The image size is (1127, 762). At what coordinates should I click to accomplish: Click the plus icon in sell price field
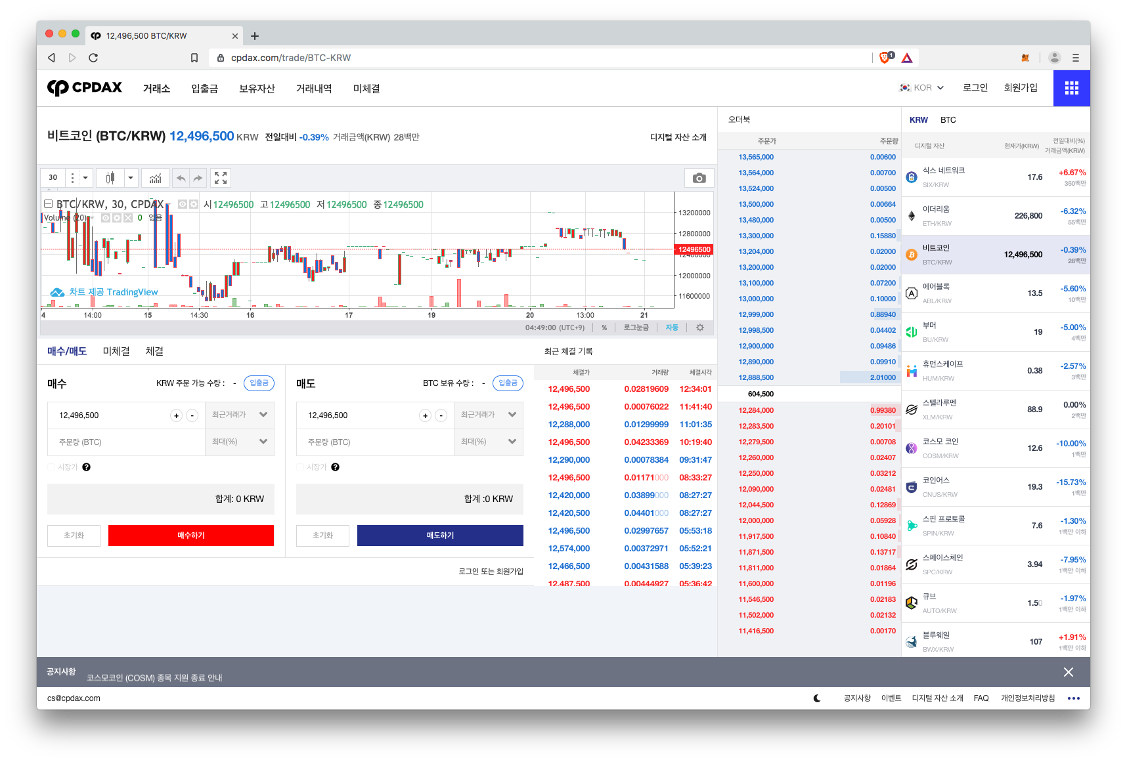coord(425,415)
